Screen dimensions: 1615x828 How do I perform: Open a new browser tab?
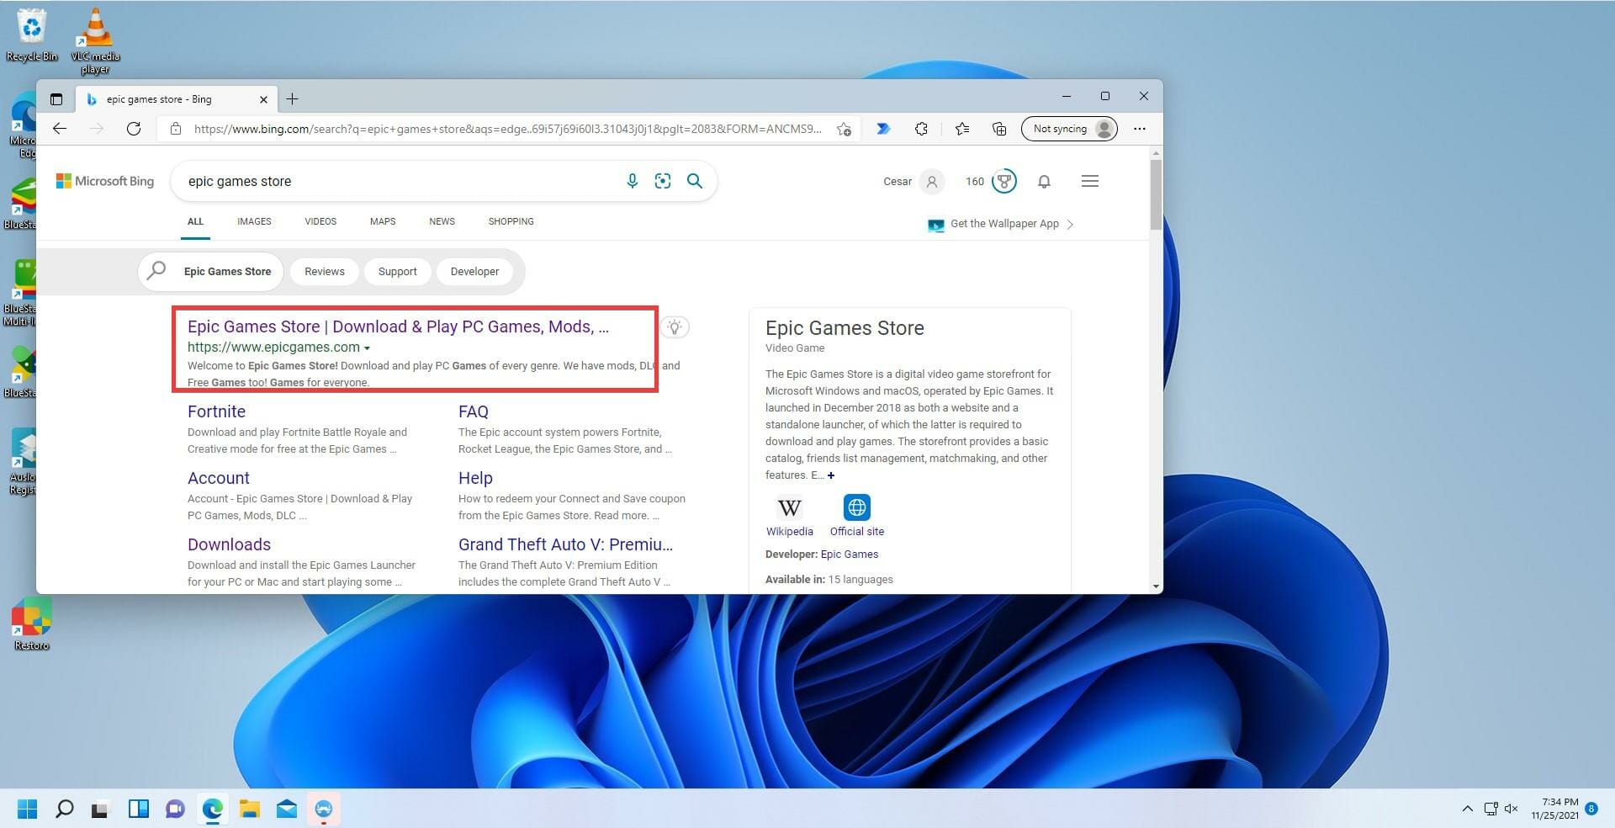point(293,99)
